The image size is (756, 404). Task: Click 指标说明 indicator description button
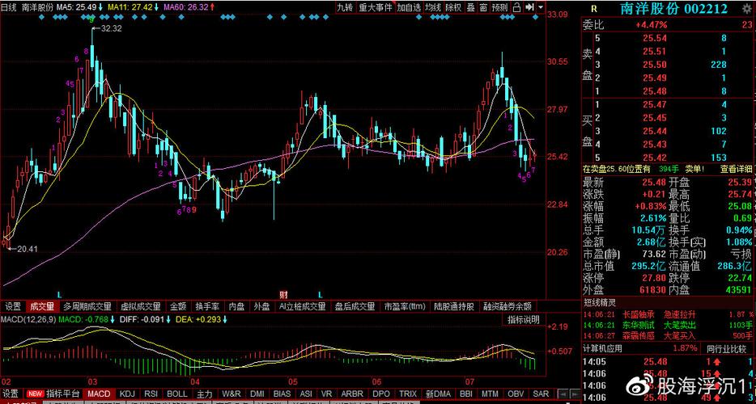tap(524, 320)
